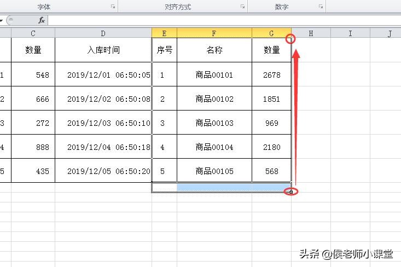Viewport: 401px width, 267px height.
Task: Select the cell containing 666
Action: pos(33,98)
